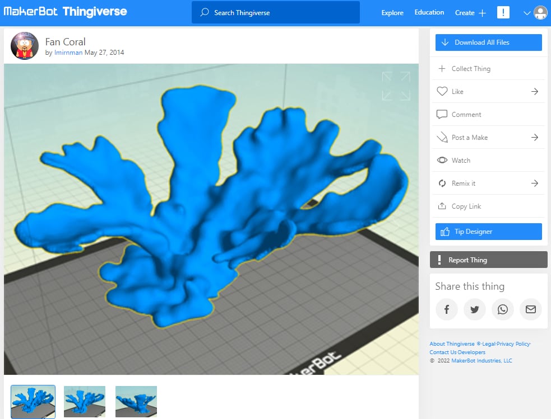Viewport: 551px width, 419px height.
Task: Click the Download All Files button
Action: tap(488, 42)
